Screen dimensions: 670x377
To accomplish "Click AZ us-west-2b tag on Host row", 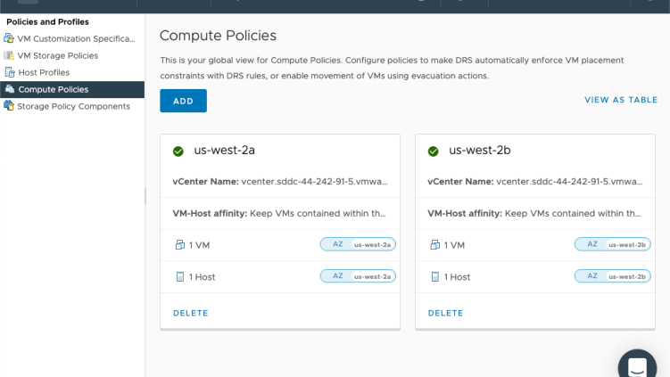I will tap(613, 276).
